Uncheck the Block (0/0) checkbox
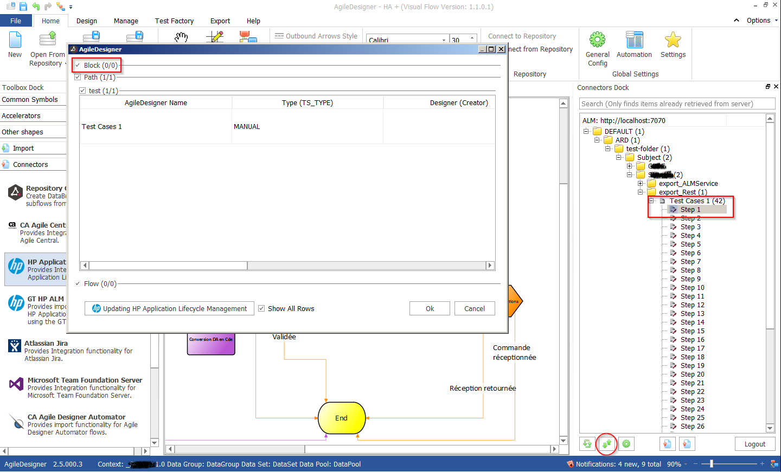The width and height of the screenshot is (781, 472). coord(78,64)
